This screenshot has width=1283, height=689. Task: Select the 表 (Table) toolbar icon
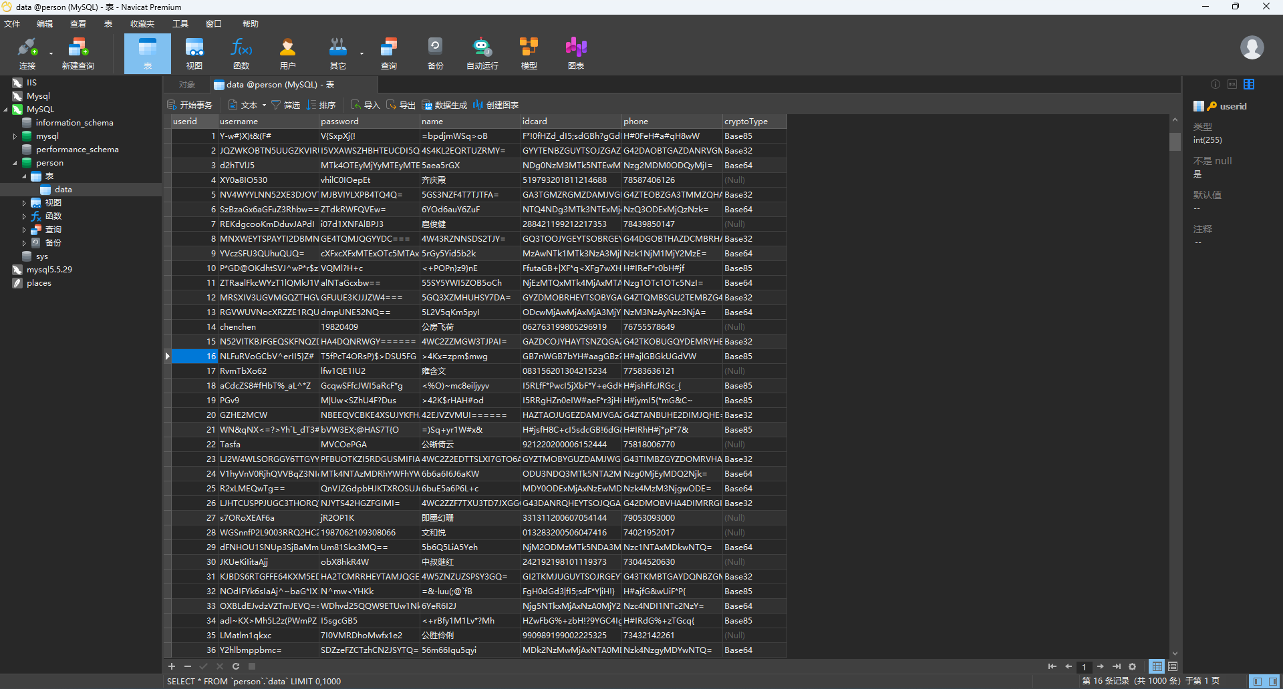148,53
